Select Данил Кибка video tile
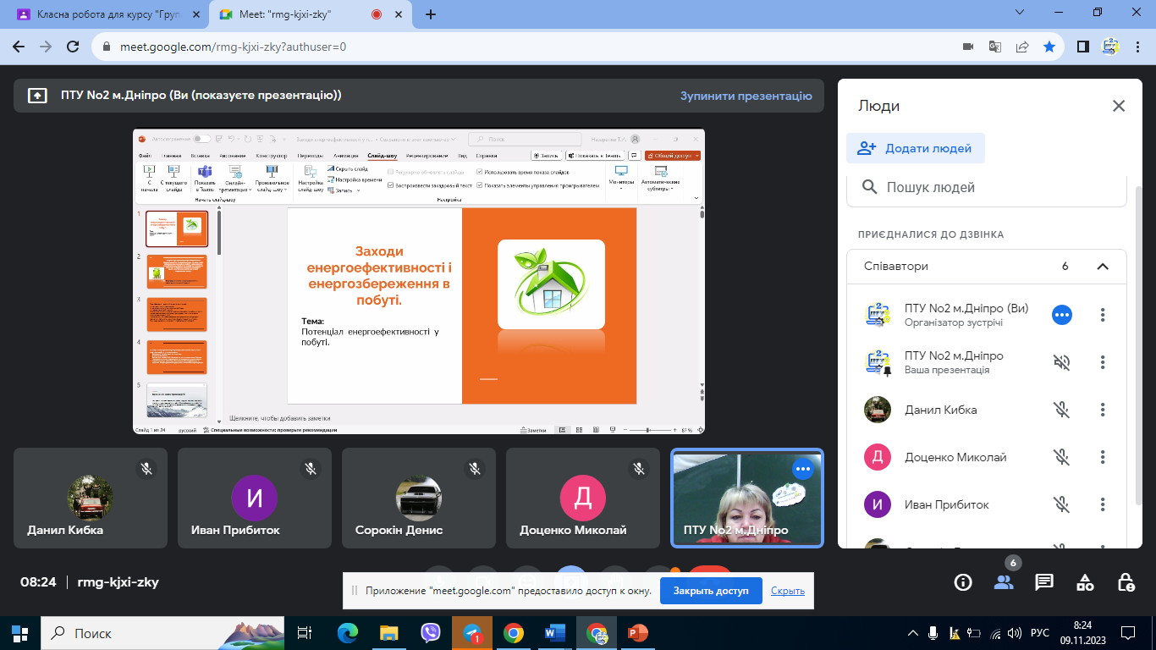Viewport: 1156px width, 650px height. point(91,498)
